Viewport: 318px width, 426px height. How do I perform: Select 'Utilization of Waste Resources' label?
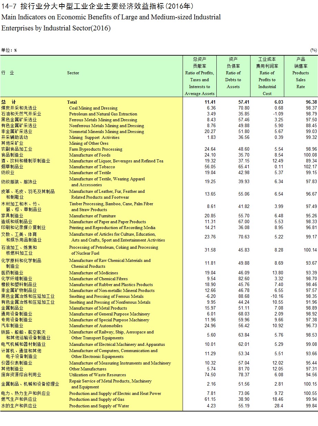98,375
